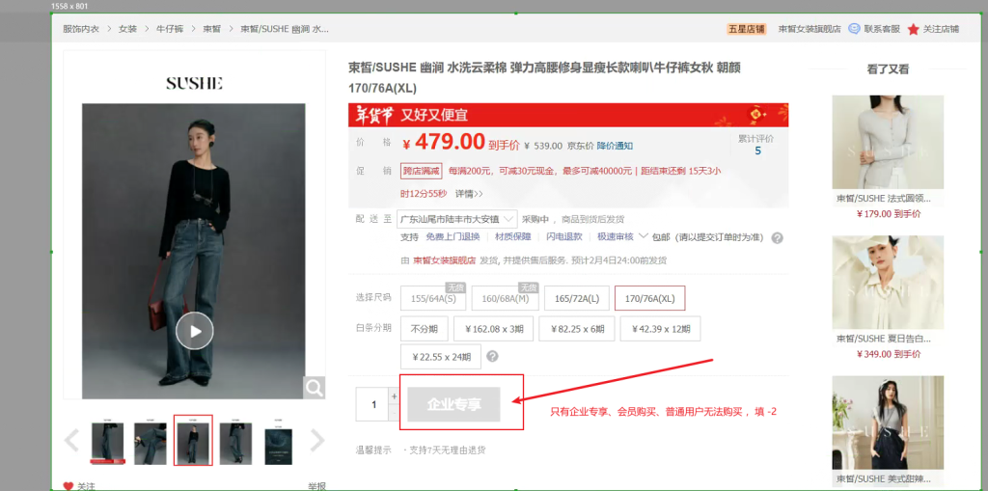This screenshot has height=491, width=988.
Task: Open recommended 夏日告白 shirt image
Action: (888, 283)
